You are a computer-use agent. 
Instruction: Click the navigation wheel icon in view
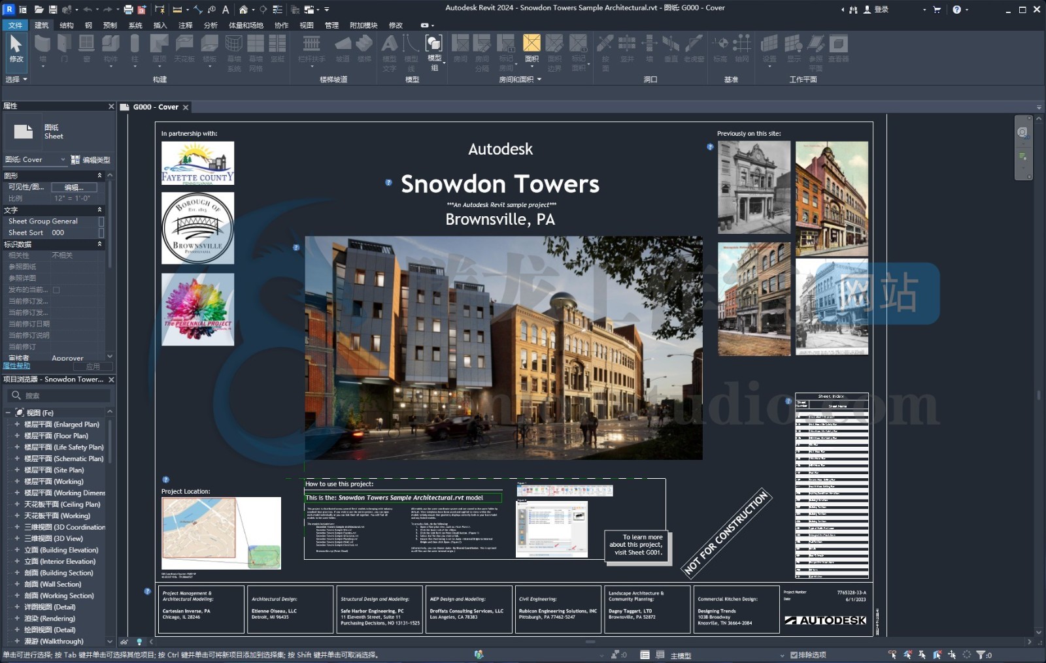(1022, 132)
